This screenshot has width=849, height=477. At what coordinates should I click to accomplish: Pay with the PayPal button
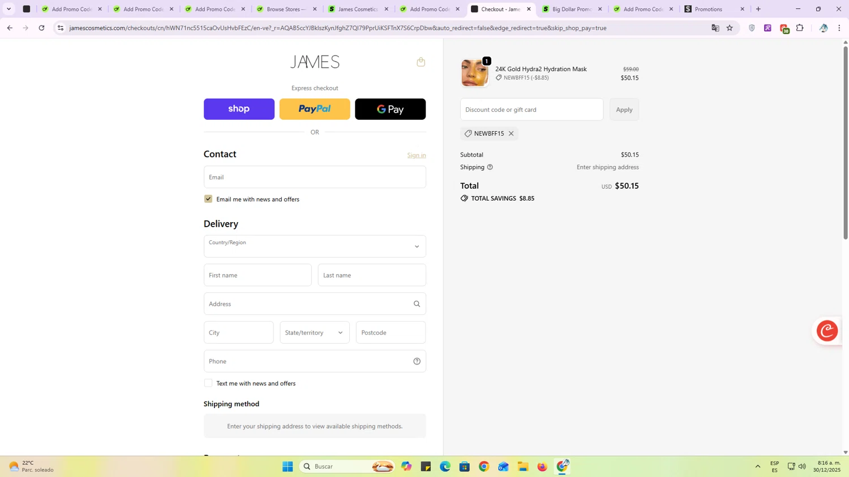tap(315, 109)
